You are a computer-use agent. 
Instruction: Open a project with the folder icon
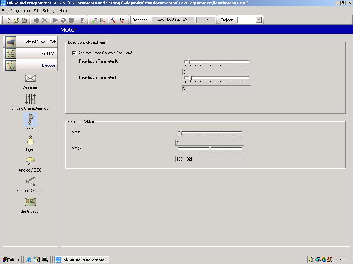pos(16,20)
